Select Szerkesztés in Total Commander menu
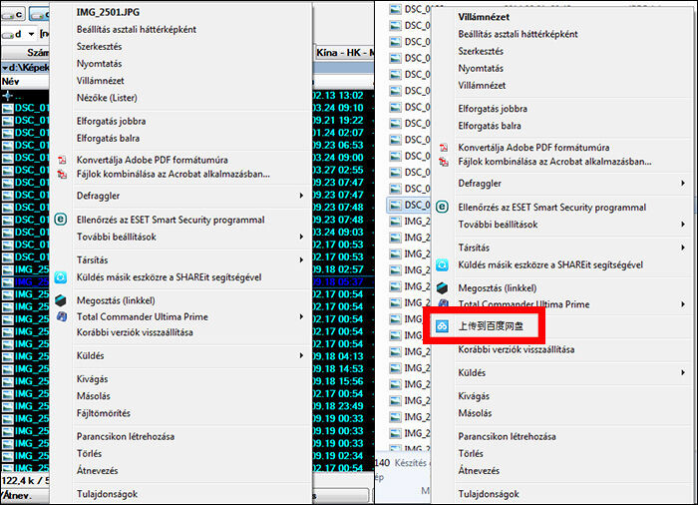Screen dimensions: 698x505 tap(100, 46)
